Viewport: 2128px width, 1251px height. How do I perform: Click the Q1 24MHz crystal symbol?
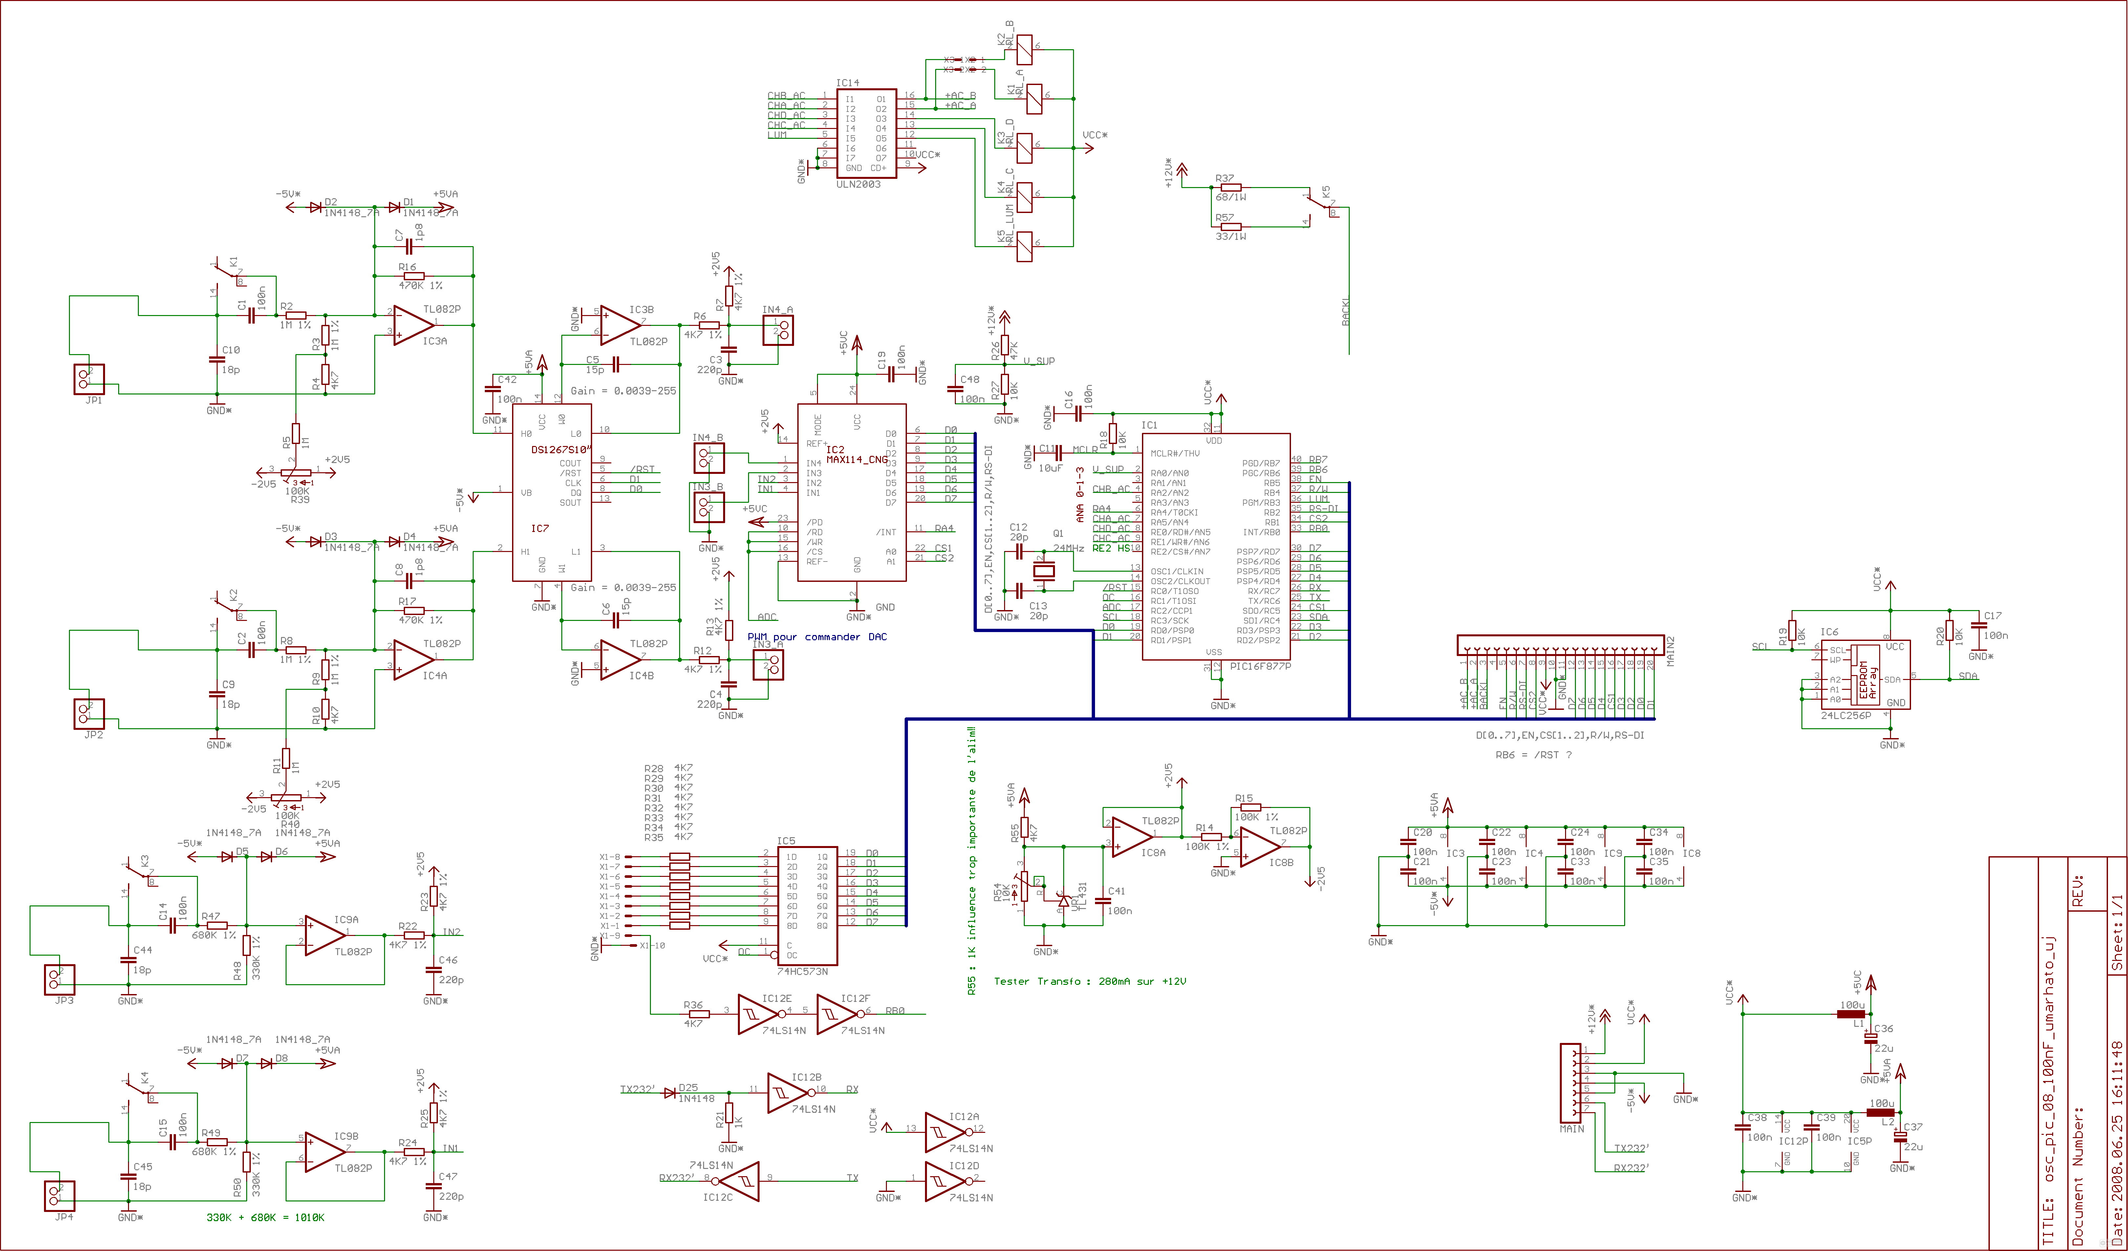coord(1044,571)
